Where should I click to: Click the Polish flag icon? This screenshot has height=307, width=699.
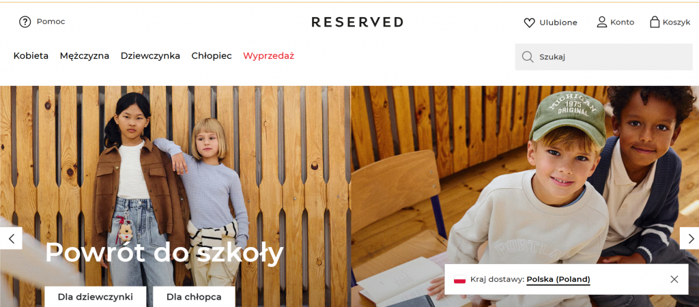click(459, 280)
